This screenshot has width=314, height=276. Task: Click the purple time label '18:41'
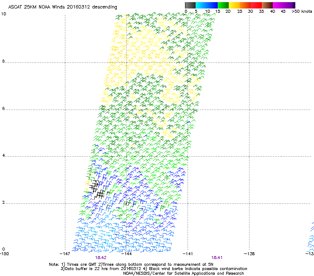click(217, 258)
